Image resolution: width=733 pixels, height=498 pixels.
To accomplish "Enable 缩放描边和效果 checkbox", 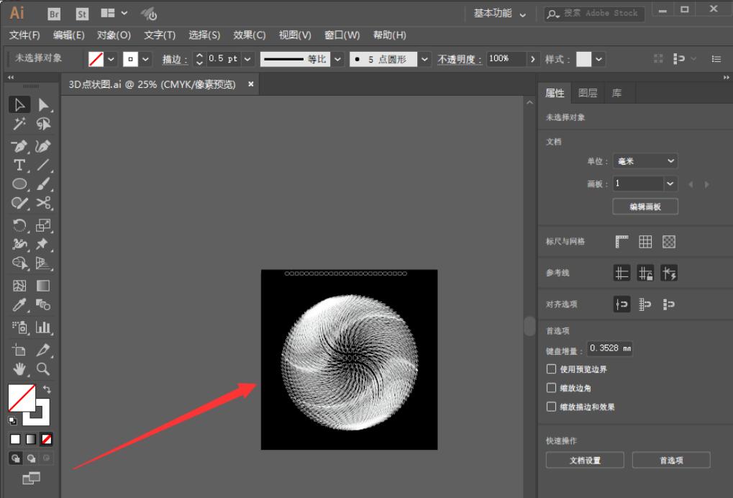I will pos(551,407).
